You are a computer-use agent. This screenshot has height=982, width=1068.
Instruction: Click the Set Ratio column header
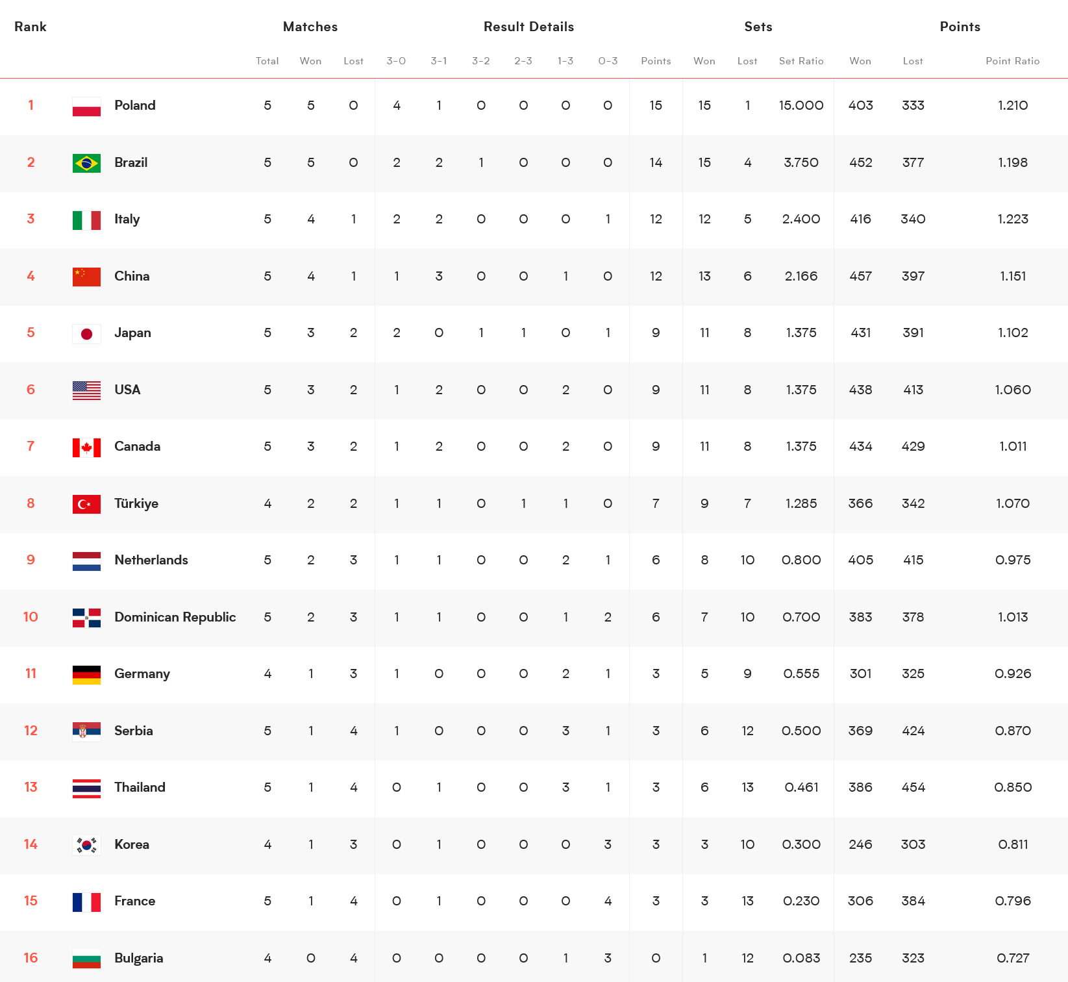pyautogui.click(x=801, y=61)
